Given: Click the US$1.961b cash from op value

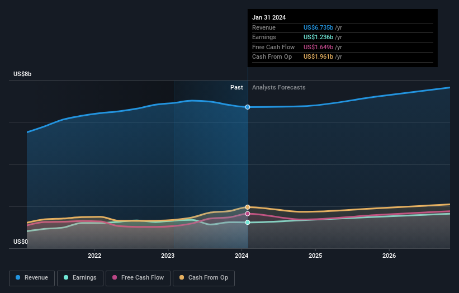Looking at the screenshot, I should click(x=318, y=57).
